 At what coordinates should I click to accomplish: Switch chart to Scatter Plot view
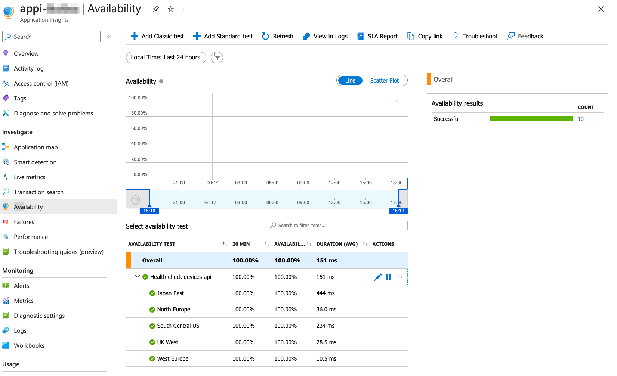[385, 81]
